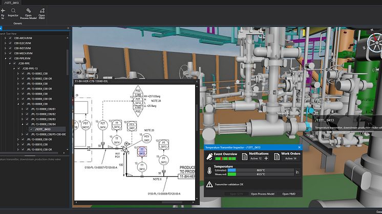The image size is (382, 214).
Task: Click tree scrollbar down arrow
Action: 68,149
